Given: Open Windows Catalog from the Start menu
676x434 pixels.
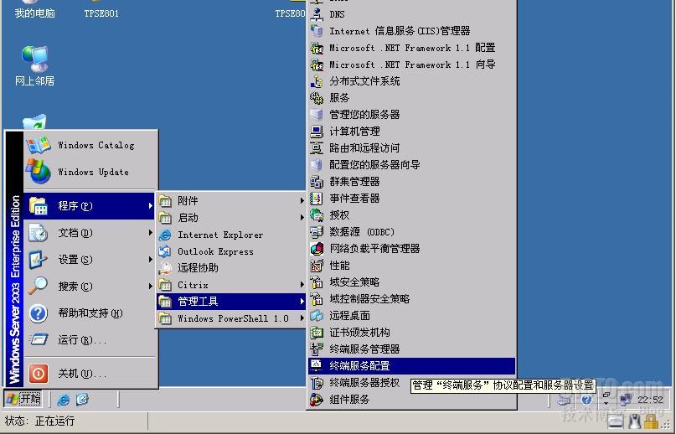Looking at the screenshot, I should tap(91, 146).
